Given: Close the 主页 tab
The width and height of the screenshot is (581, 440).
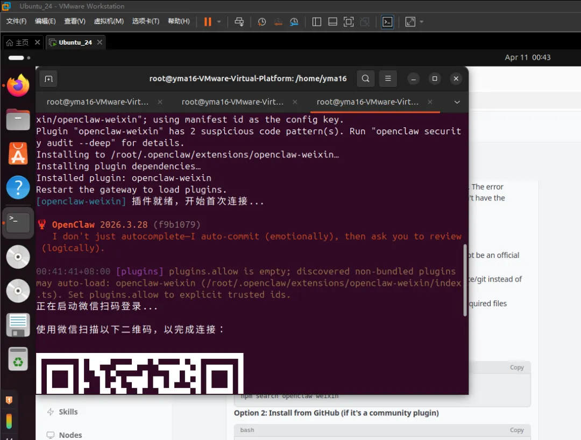Looking at the screenshot, I should coord(38,42).
